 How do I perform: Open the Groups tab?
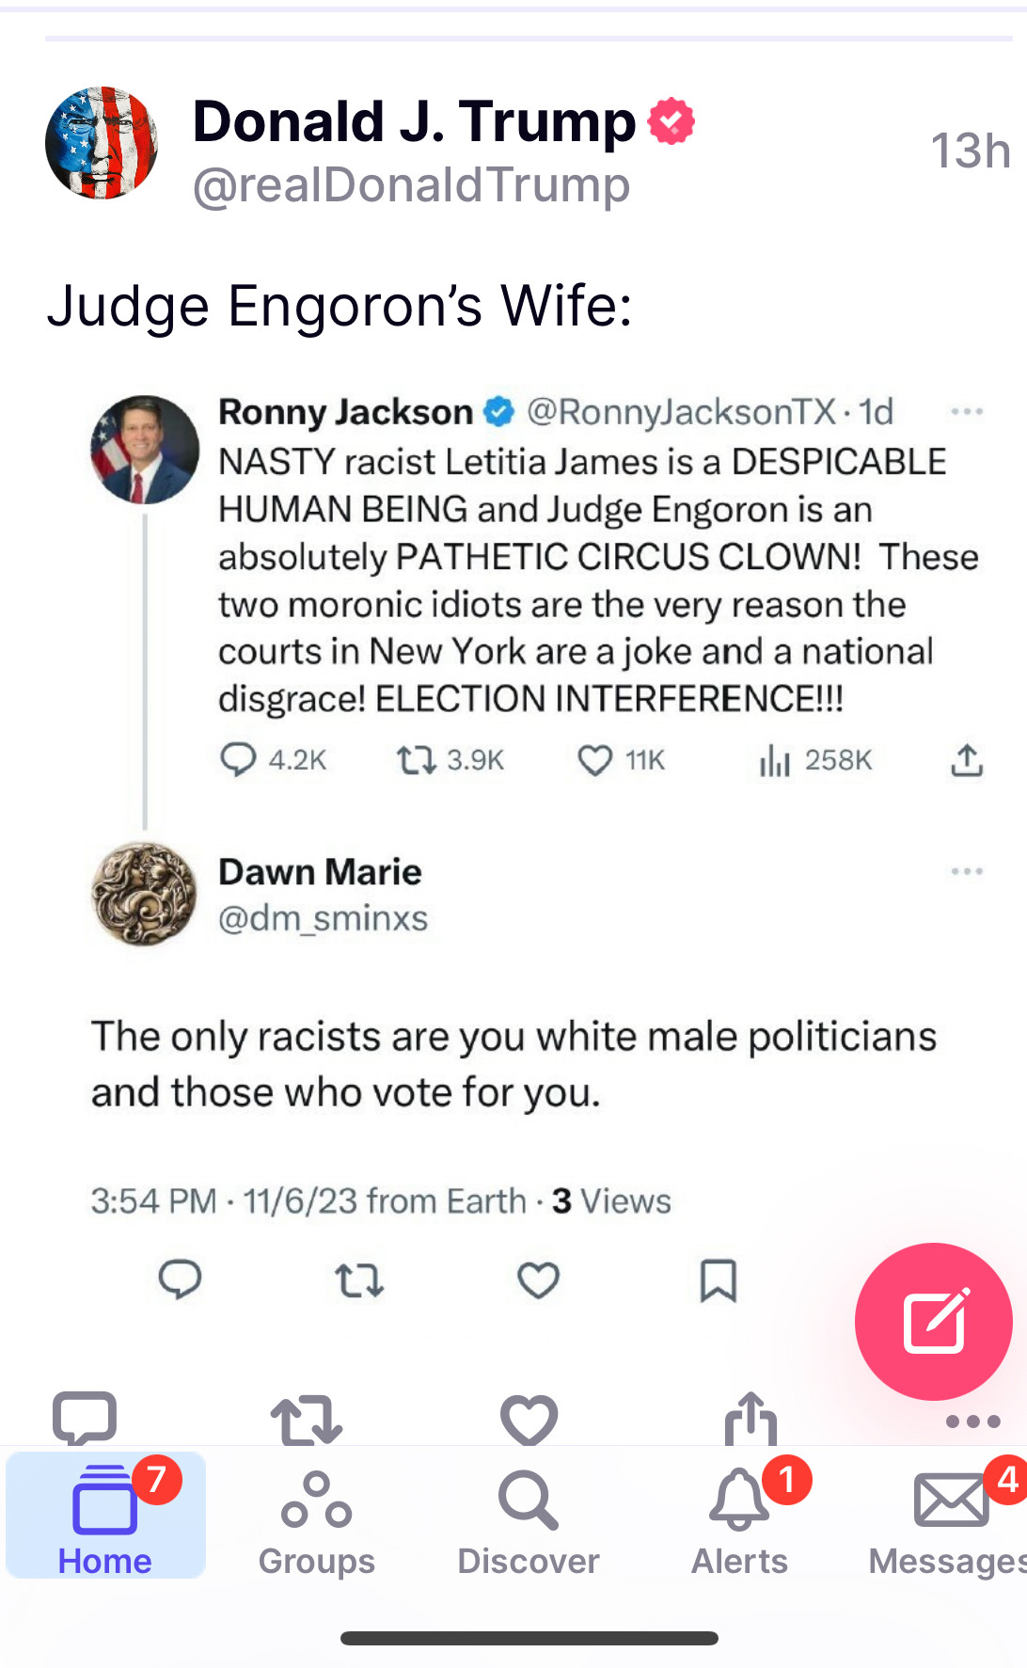[x=317, y=1515]
